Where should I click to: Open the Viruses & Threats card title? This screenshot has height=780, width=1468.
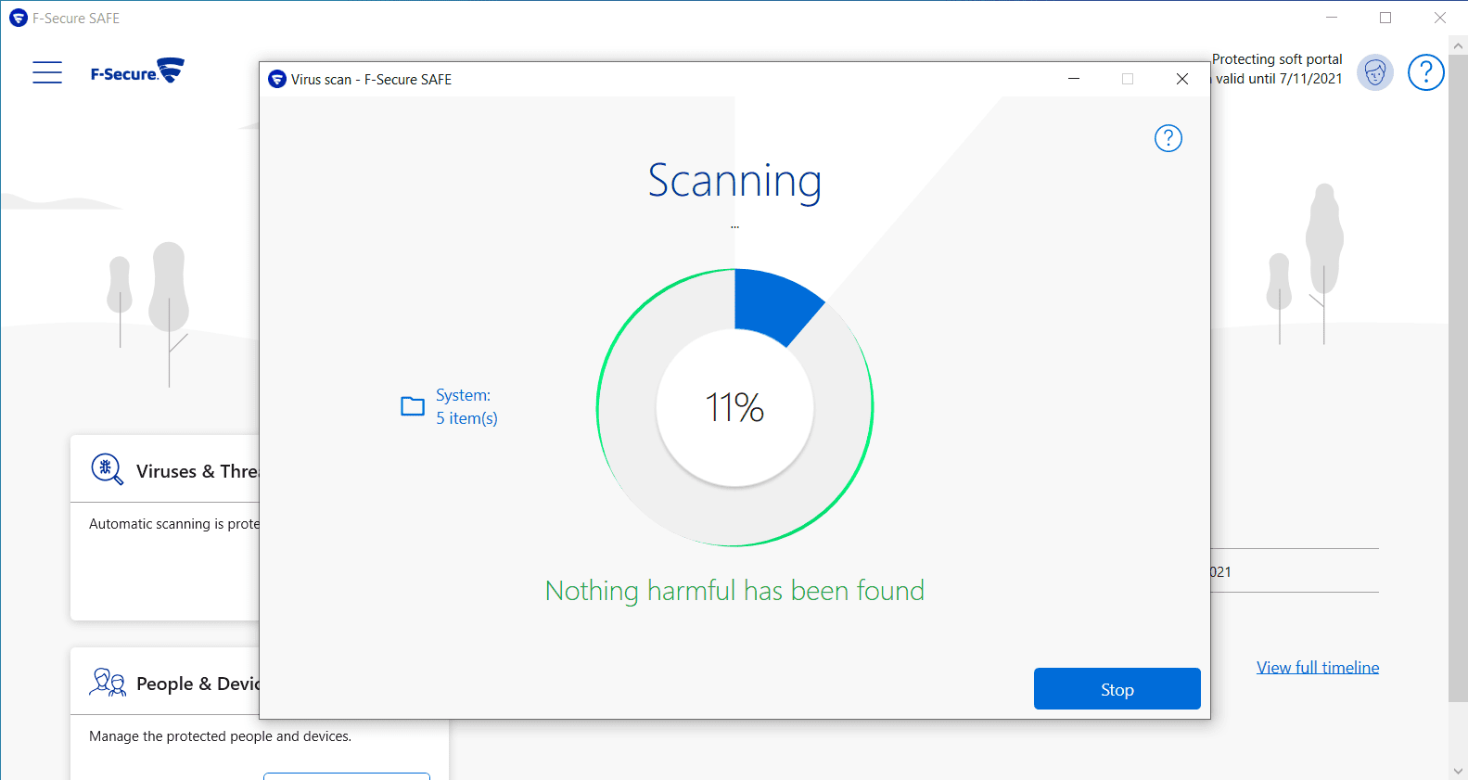pyautogui.click(x=198, y=471)
